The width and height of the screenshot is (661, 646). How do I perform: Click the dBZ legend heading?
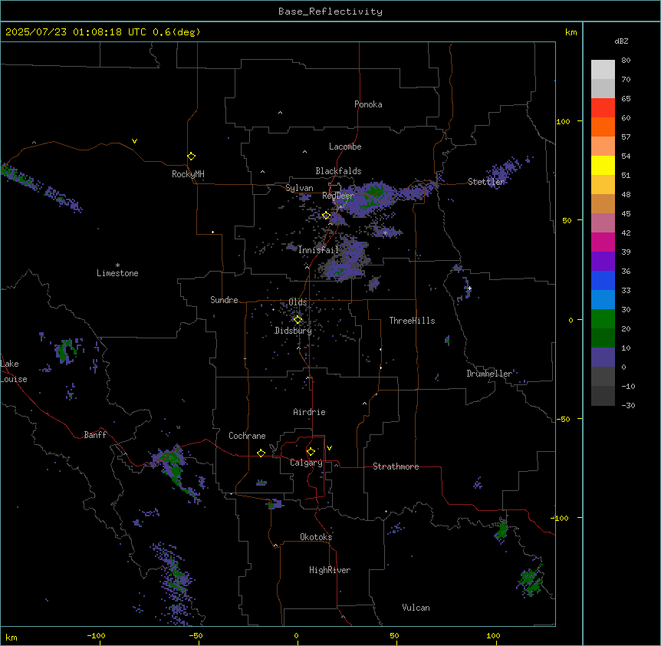[621, 41]
